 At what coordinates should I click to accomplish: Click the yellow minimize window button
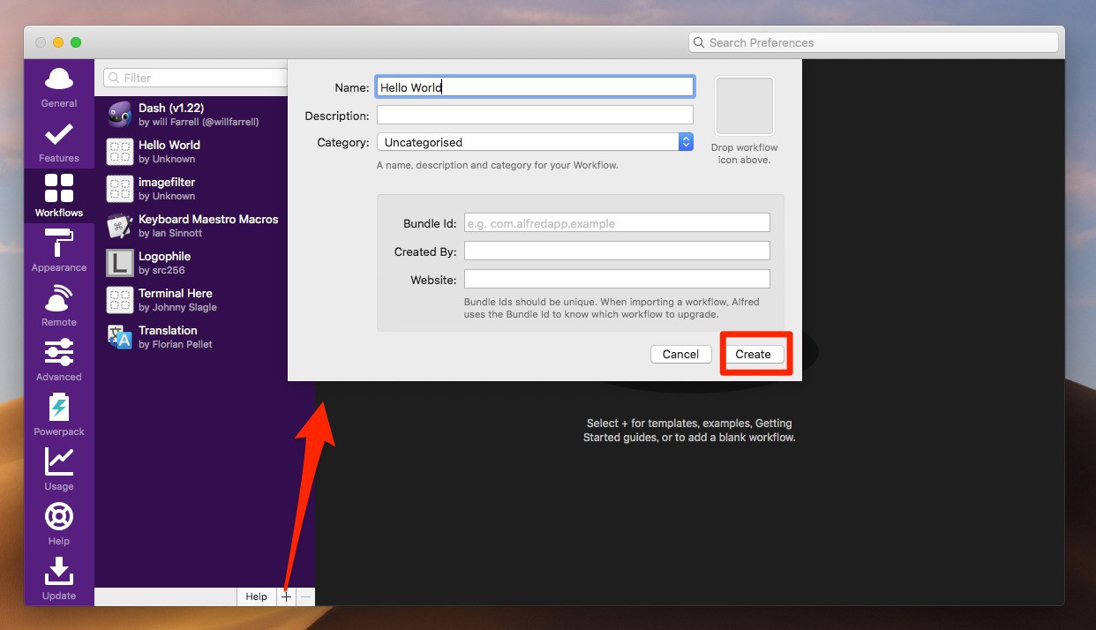(58, 42)
